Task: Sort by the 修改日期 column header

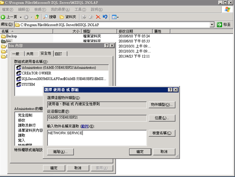Action: coord(134,31)
